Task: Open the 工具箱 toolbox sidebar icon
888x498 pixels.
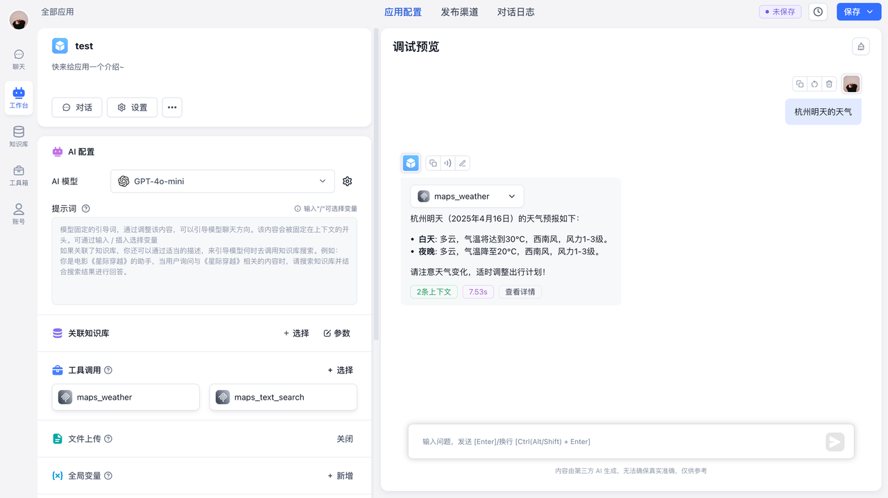Action: coord(19,175)
